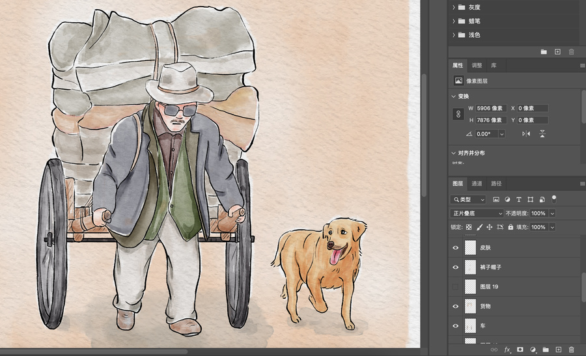Edit the Y 0 像素 field
The height and width of the screenshot is (356, 586).
coord(533,120)
